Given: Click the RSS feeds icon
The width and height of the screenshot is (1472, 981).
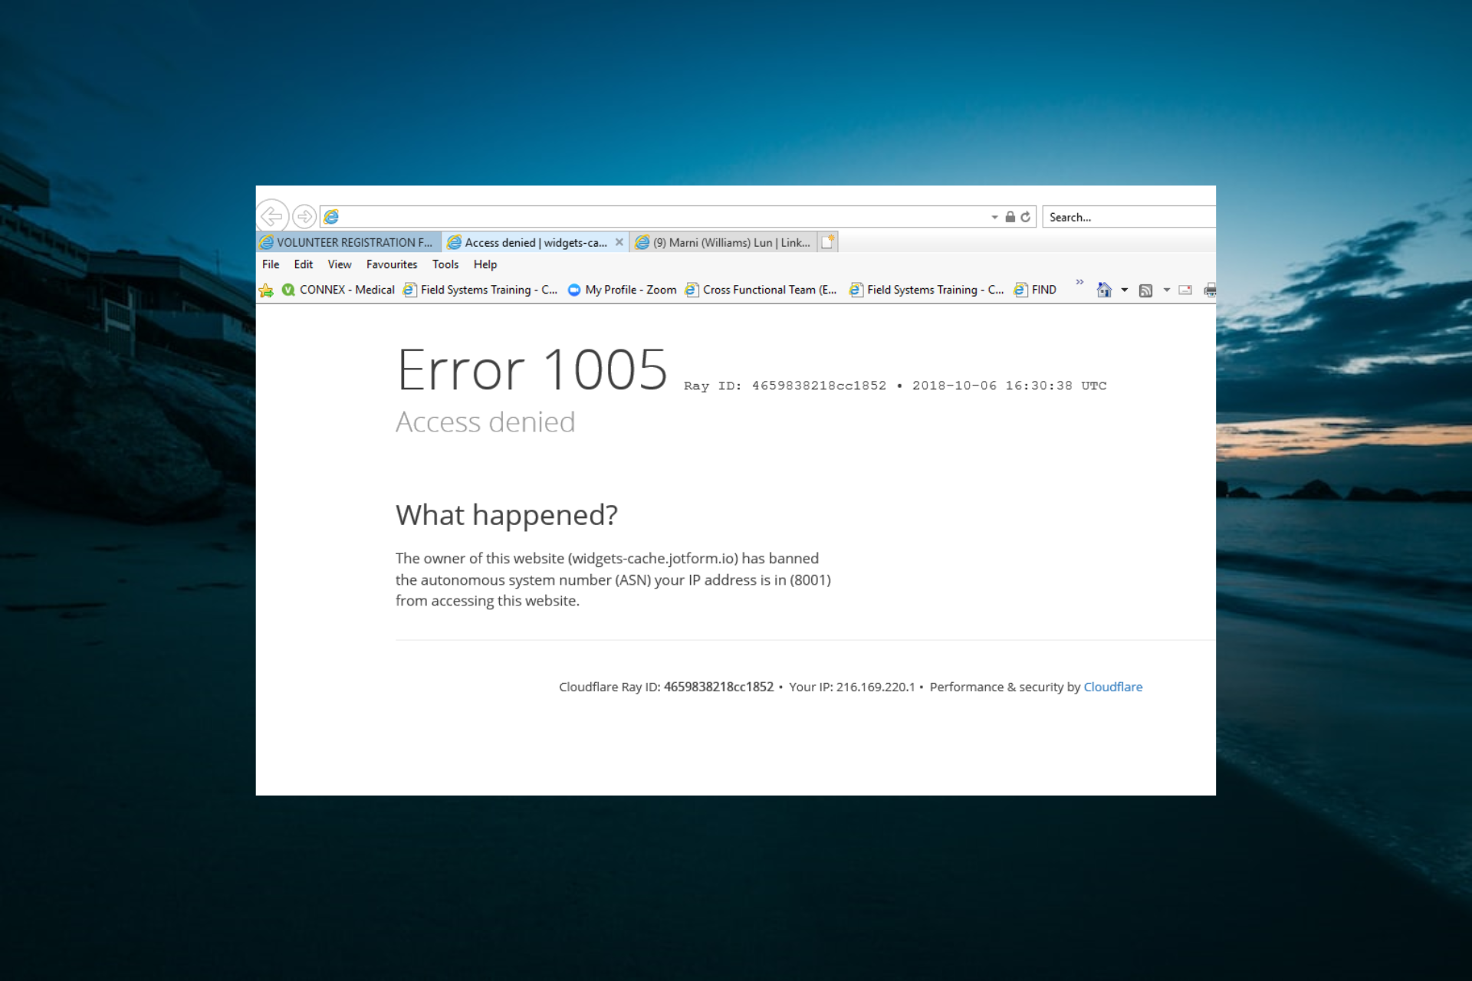Looking at the screenshot, I should 1146,290.
